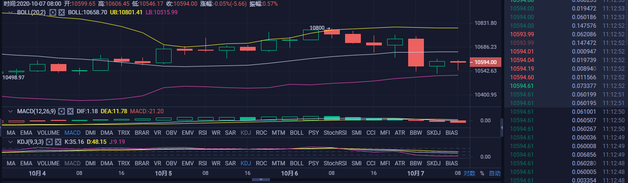Switch KDJ panel to the ROC indicator
Image resolution: width=628 pixels, height=183 pixels.
click(261, 163)
